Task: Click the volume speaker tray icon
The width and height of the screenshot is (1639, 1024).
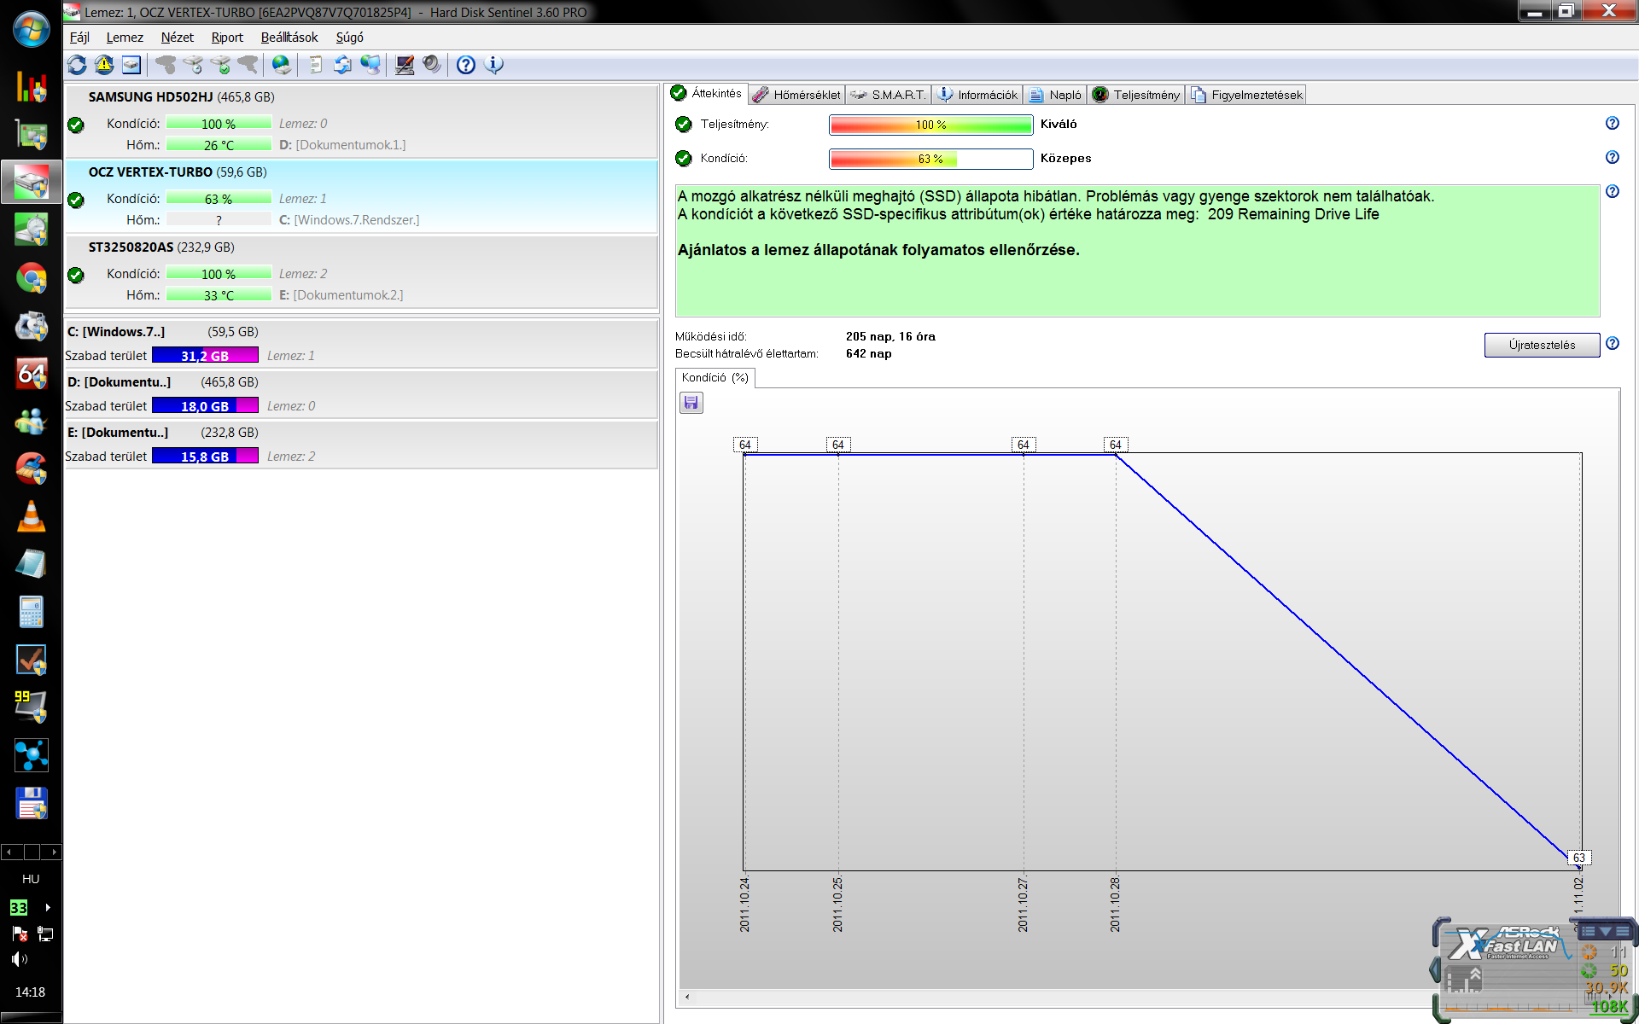Action: (x=20, y=959)
